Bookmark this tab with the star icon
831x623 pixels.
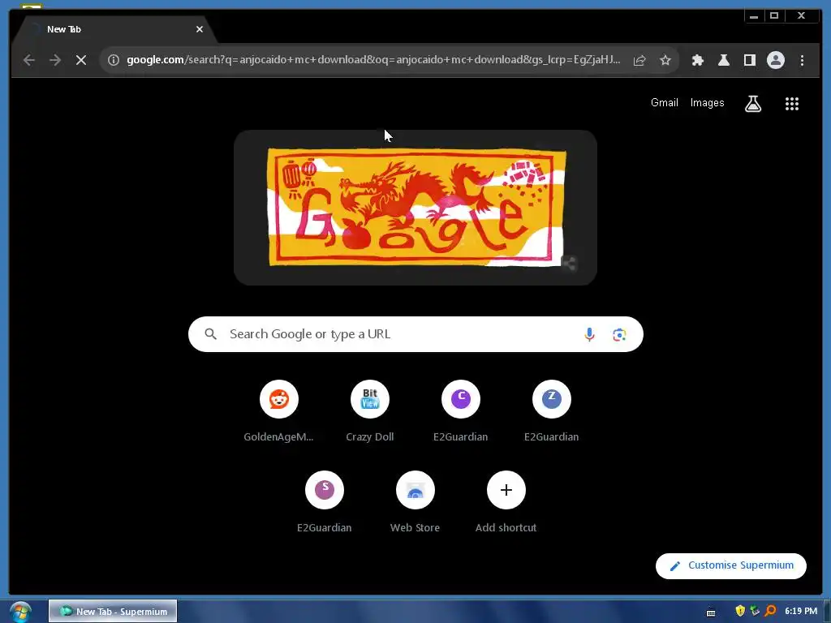[x=665, y=60]
